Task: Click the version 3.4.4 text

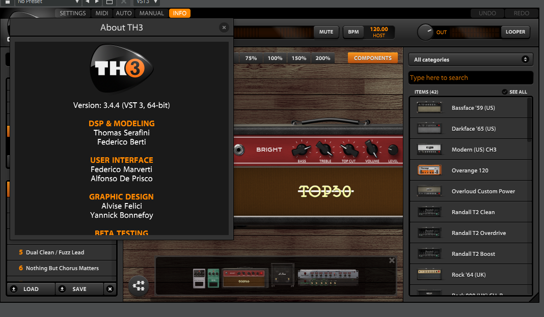Action: [x=121, y=105]
